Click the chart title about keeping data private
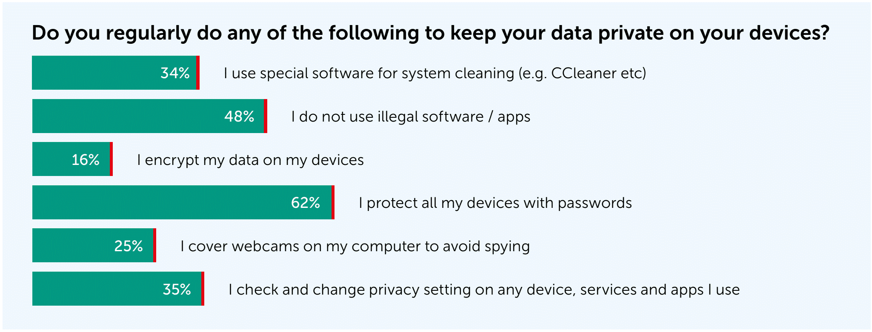872x332 pixels. 430,33
